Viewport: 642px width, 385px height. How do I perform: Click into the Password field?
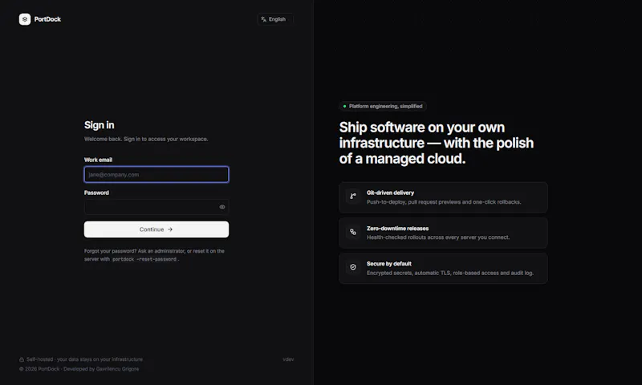[156, 207]
